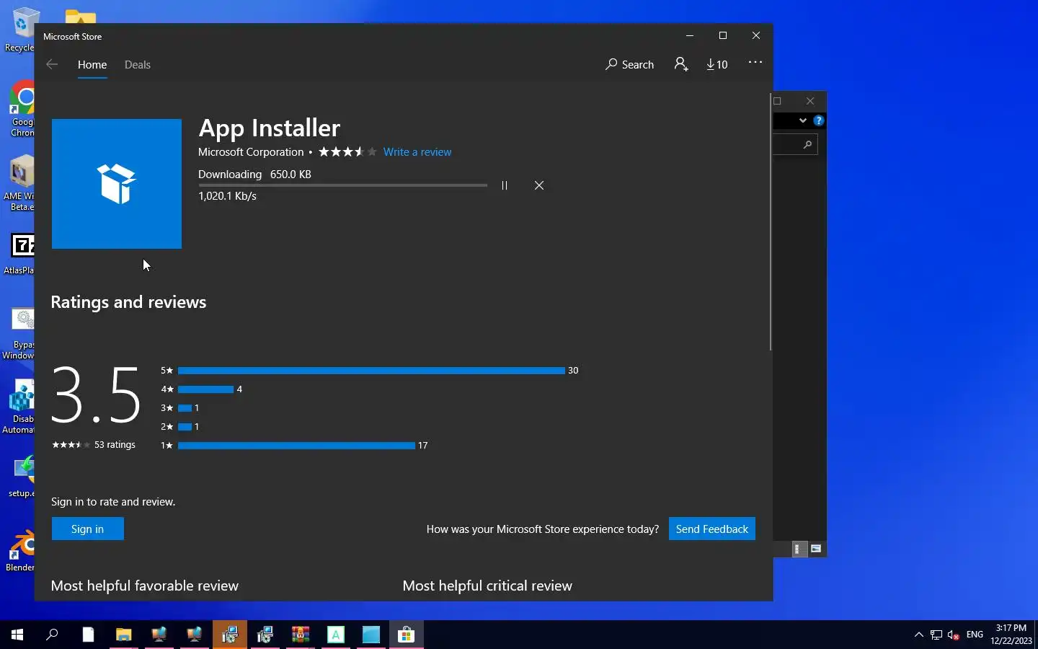Click the 1-star rating bar with 17
This screenshot has height=649, width=1038.
296,446
